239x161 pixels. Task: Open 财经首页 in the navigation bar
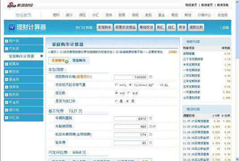click(24, 15)
